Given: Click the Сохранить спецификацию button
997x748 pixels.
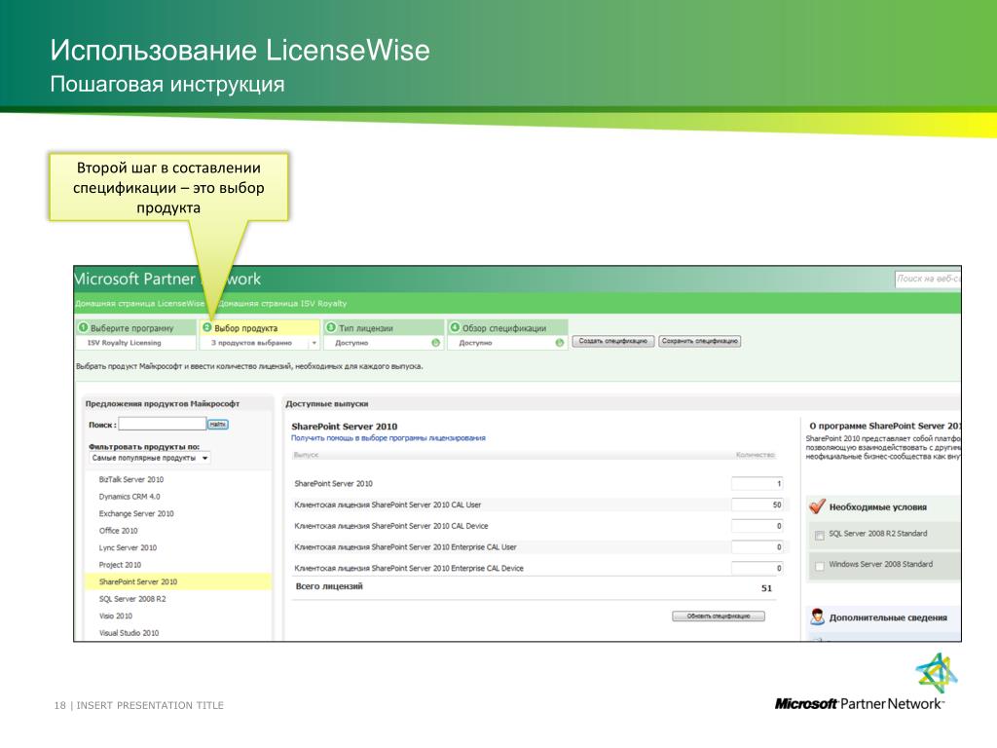Looking at the screenshot, I should tap(699, 341).
